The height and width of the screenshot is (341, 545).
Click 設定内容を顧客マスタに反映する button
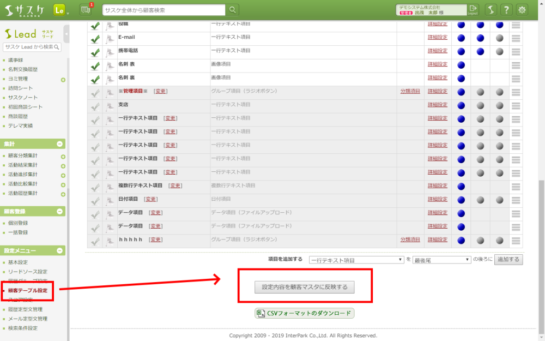coord(304,286)
